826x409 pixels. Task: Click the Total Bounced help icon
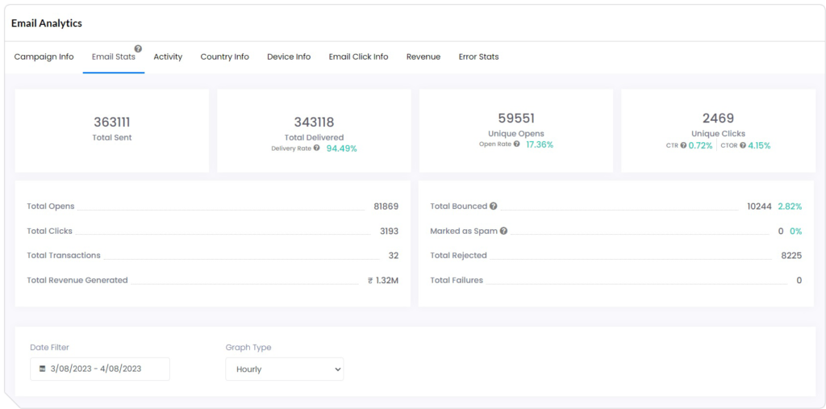pos(493,207)
